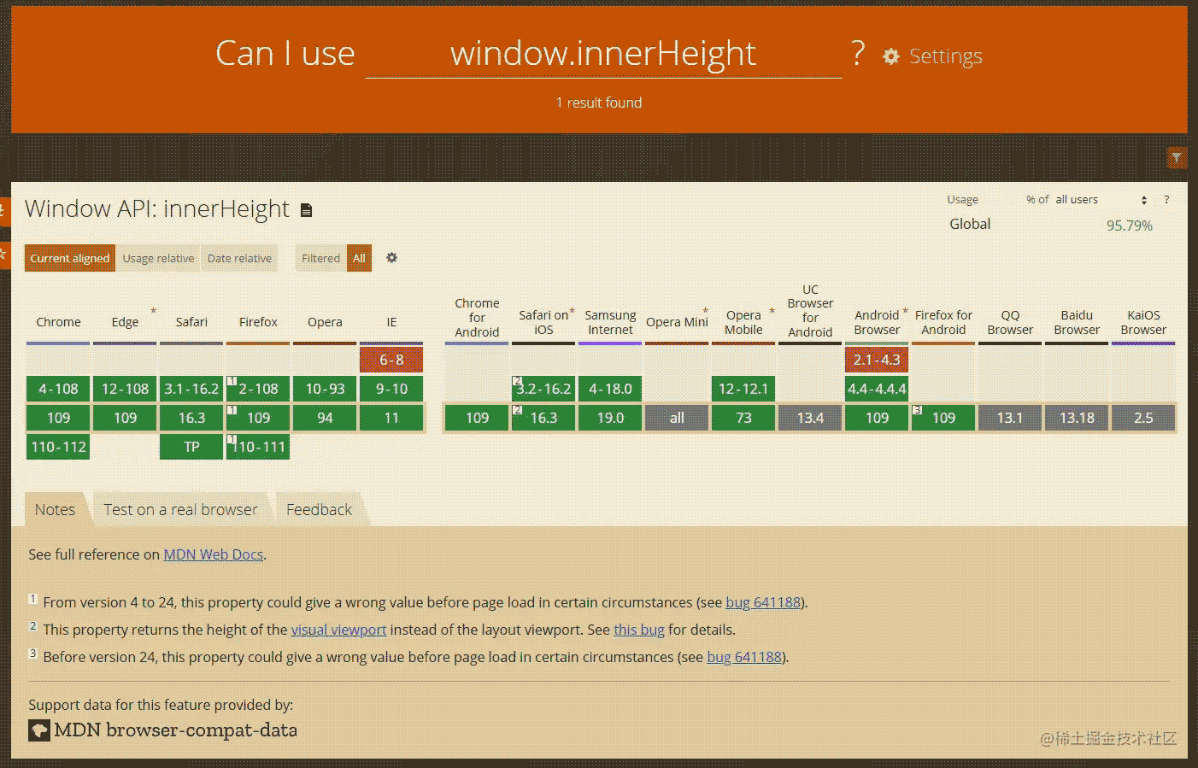Expand Chrome 4-108 version cell

[58, 389]
